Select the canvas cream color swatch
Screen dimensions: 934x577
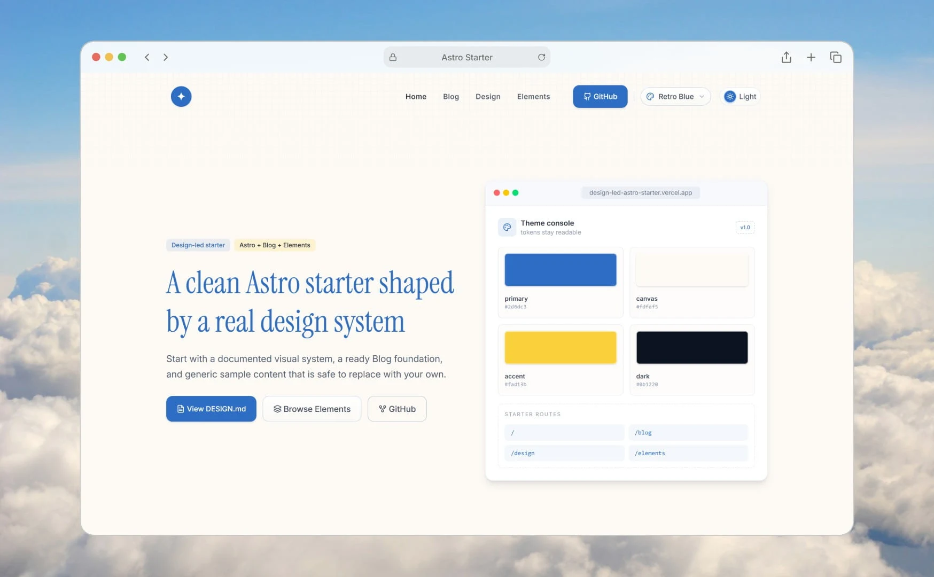pos(692,270)
